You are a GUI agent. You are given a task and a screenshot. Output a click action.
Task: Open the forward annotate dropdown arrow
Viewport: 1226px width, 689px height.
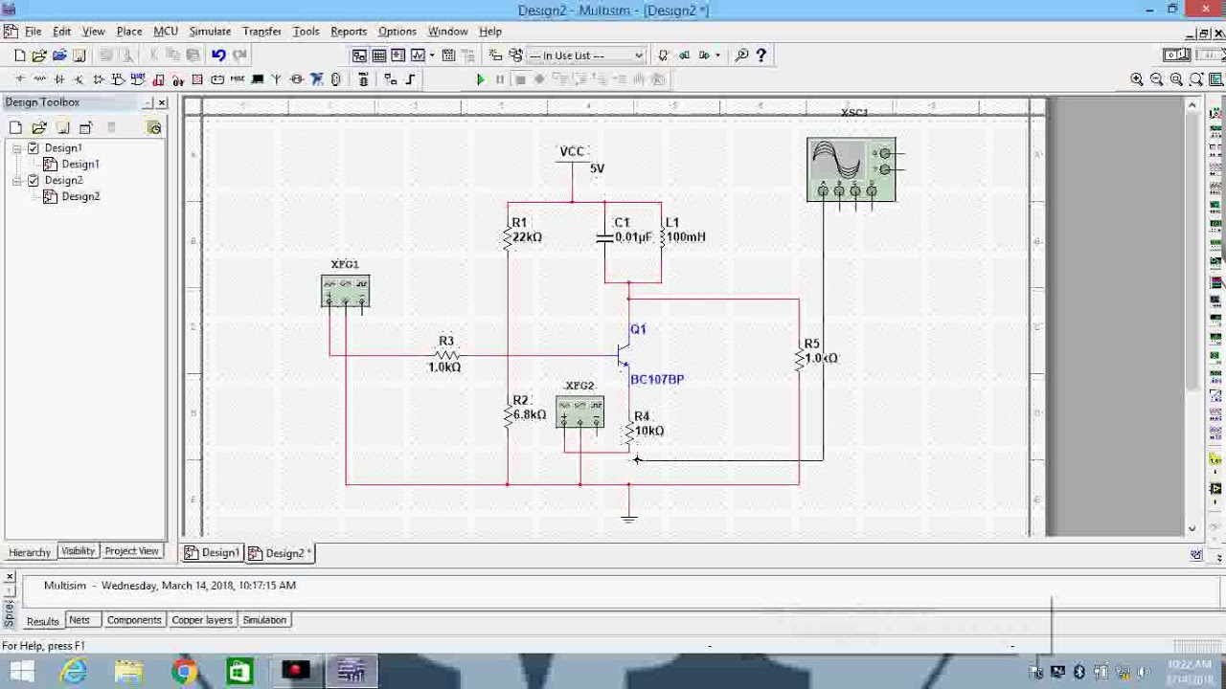[717, 56]
